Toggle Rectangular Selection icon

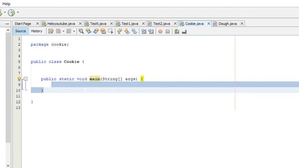pos(110,31)
